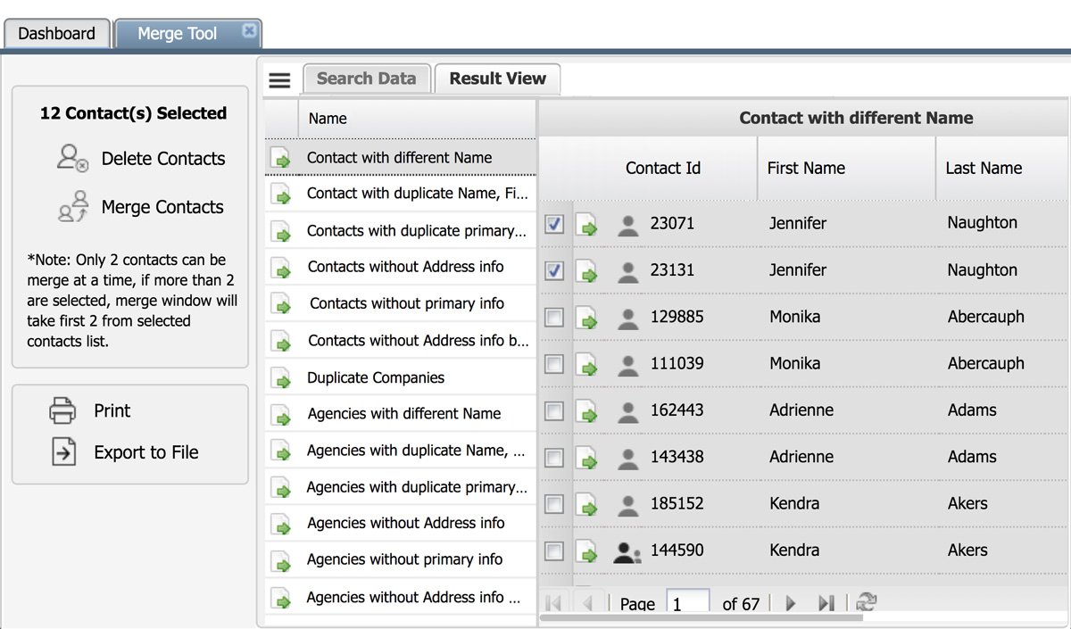Image resolution: width=1071 pixels, height=629 pixels.
Task: Open the Duplicate Companies list item
Action: [375, 377]
